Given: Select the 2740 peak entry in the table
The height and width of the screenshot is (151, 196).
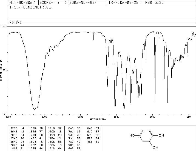Looking at the screenshot, I should click(x=17, y=138).
